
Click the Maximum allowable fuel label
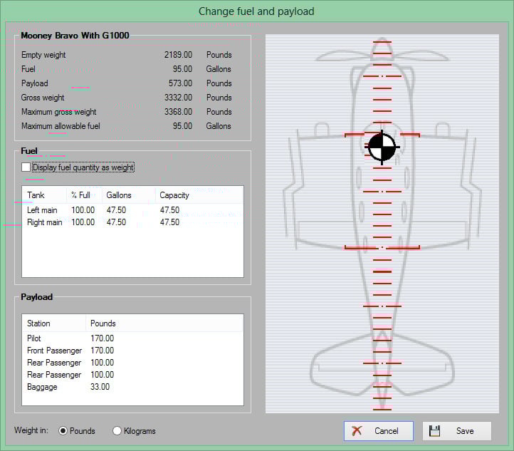[61, 126]
